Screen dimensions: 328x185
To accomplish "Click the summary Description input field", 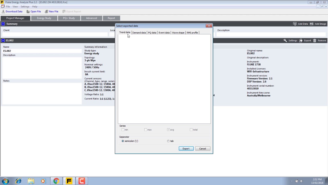I will point(271,34).
